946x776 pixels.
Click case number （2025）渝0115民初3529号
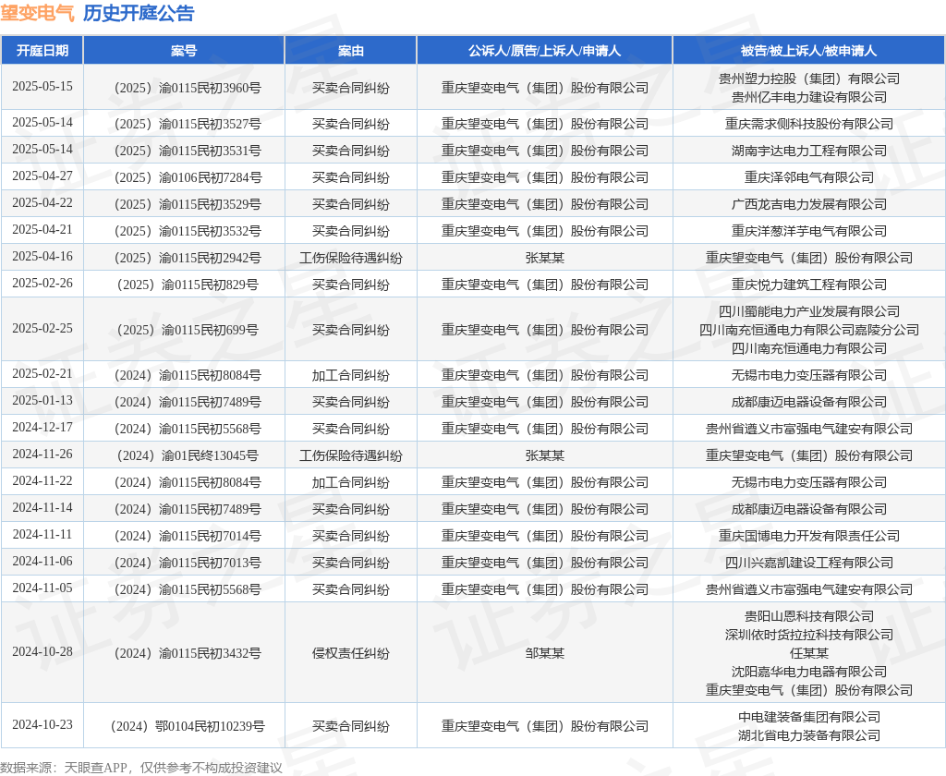(187, 204)
